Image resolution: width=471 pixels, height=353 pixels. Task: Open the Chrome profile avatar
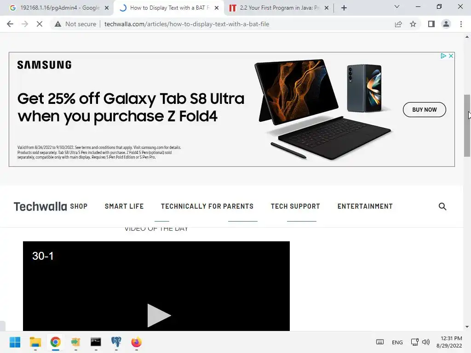(x=446, y=24)
